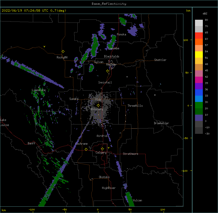The width and height of the screenshot is (218, 213).
Task: Click the yellow diamond marker south of RedDeer
Action: click(107, 71)
